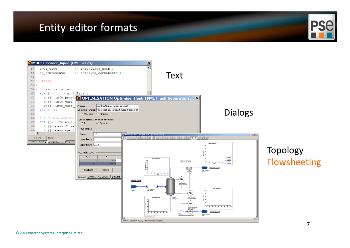This screenshot has height=248, width=350.
Task: Click the Objective function input field
Action: tap(117, 110)
